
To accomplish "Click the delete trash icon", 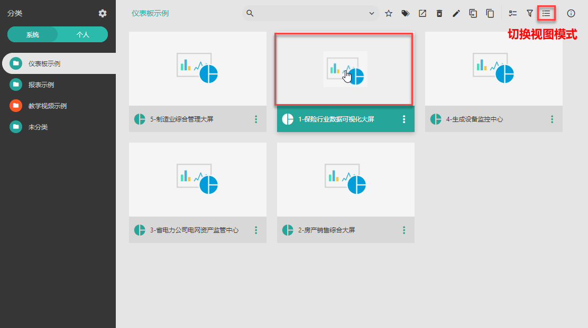I will [439, 14].
